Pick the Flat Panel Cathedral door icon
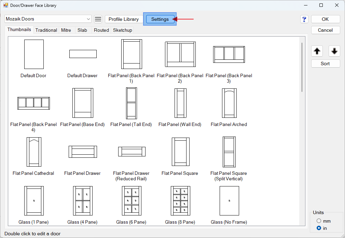Screen dimensions: 345x238 pyautogui.click(x=33, y=152)
